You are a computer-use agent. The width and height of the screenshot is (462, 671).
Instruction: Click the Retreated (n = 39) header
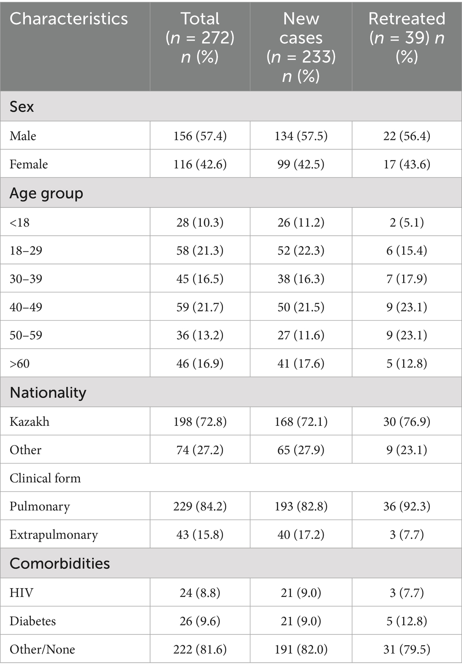click(407, 37)
